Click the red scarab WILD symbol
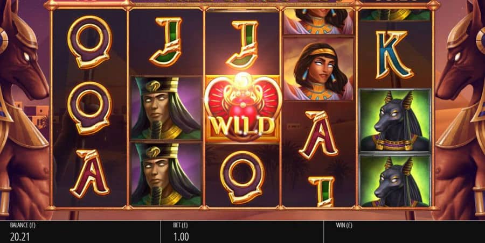This screenshot has width=485, height=243. click(x=243, y=107)
